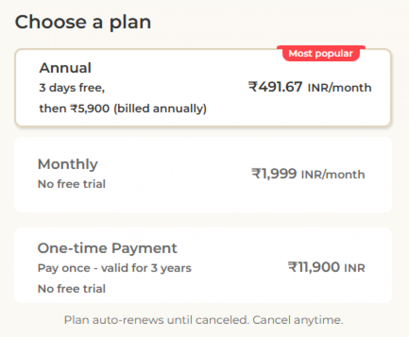409x337 pixels.
Task: Click the One-time Payment heading
Action: click(107, 248)
